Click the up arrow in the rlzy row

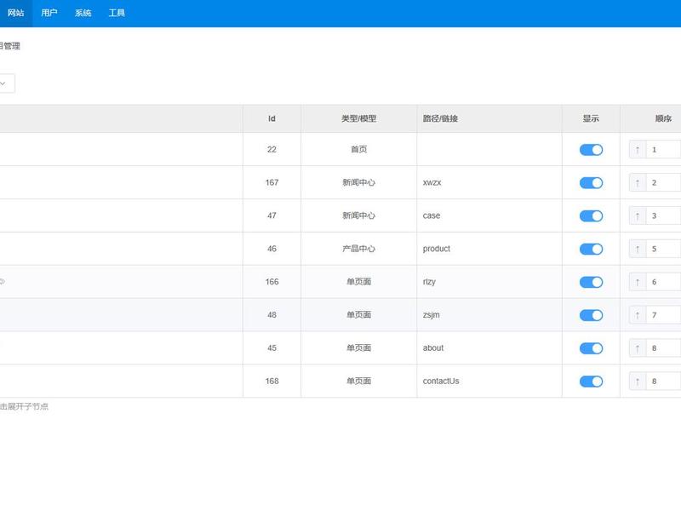point(638,282)
